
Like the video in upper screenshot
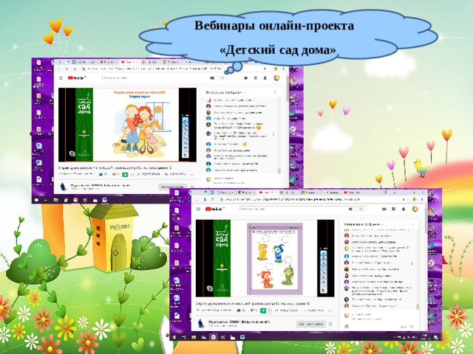click(x=101, y=174)
